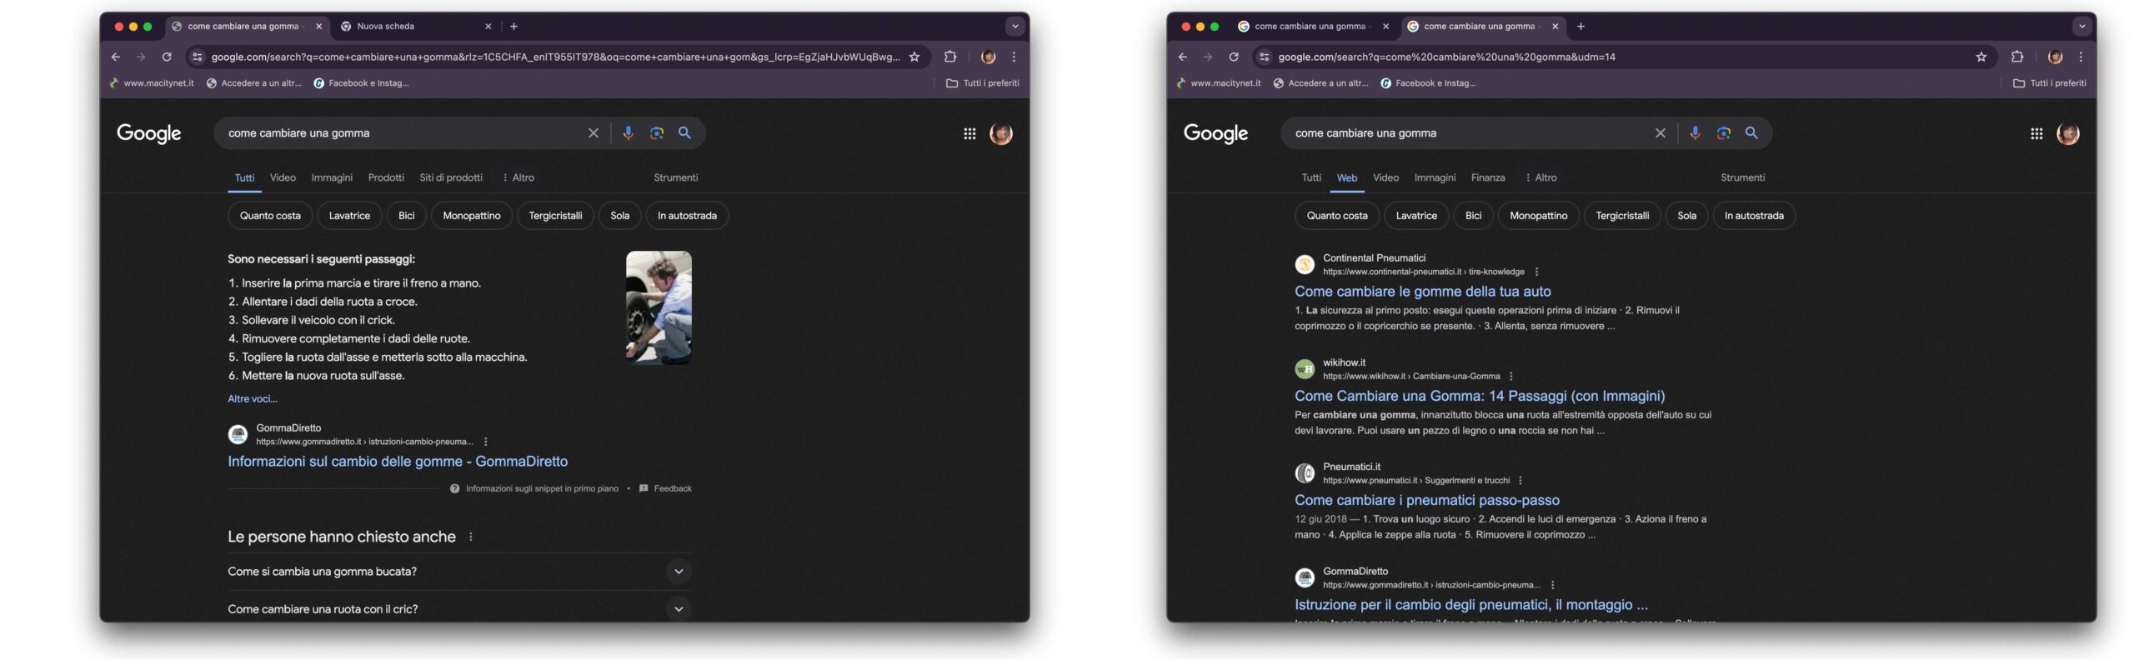This screenshot has width=2134, height=660.
Task: Open options dots for Continental Pneumatici result
Action: pos(1536,272)
